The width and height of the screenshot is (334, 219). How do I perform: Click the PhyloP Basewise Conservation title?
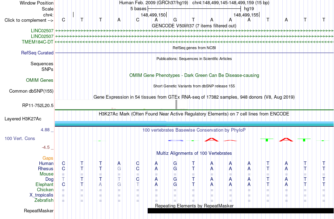(x=194, y=130)
